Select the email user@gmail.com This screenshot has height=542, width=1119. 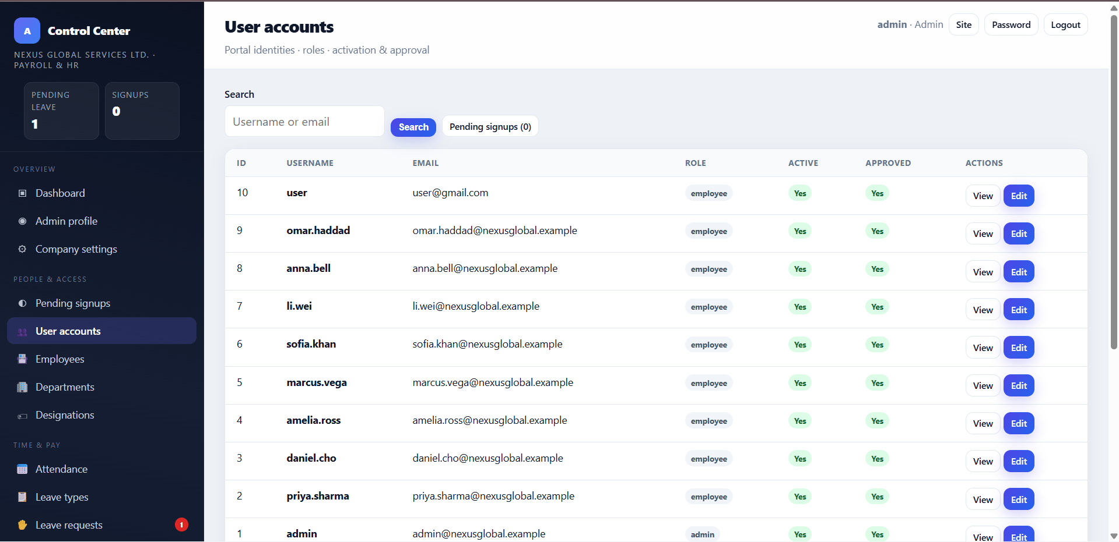coord(450,193)
